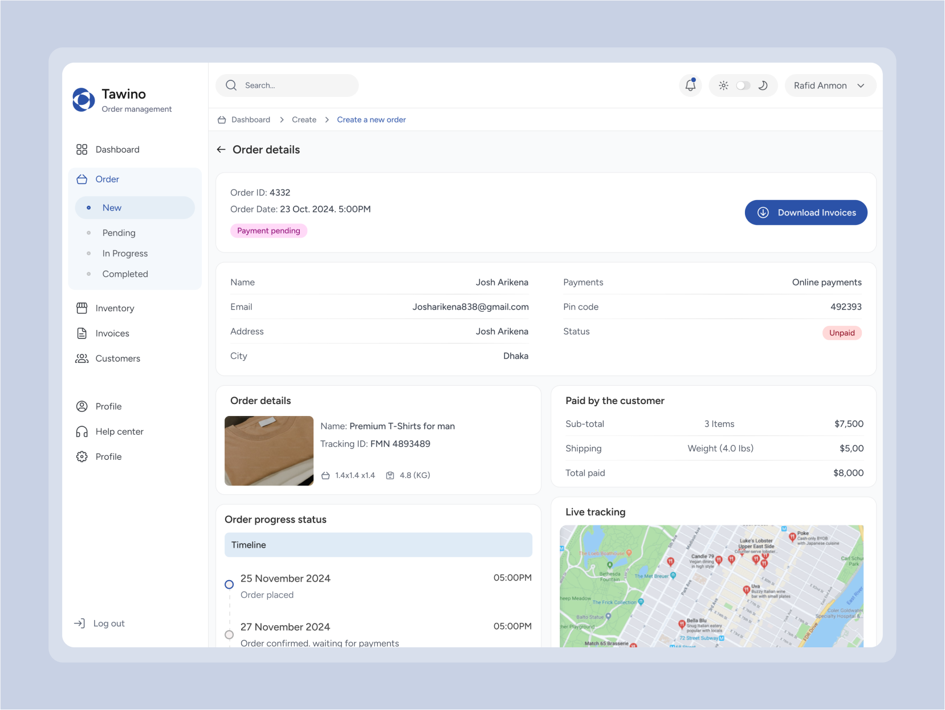The height and width of the screenshot is (710, 945).
Task: Click the Download Invoices button
Action: (805, 213)
